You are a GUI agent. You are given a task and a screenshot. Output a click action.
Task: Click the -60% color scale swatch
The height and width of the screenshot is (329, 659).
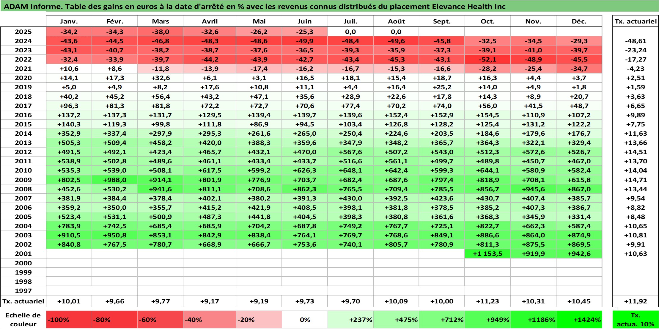pyautogui.click(x=160, y=320)
